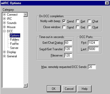
Task: Click the Last DCC port field
Action: point(93,49)
